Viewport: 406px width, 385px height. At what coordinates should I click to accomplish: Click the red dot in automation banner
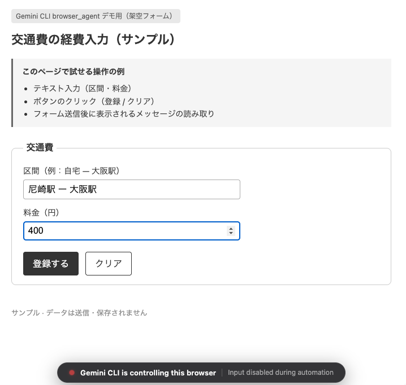(72, 373)
